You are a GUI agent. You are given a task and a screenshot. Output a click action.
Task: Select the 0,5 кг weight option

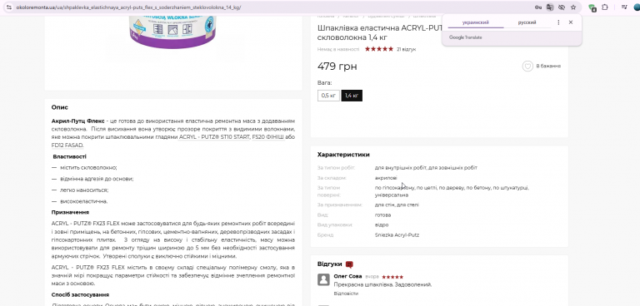pos(328,96)
